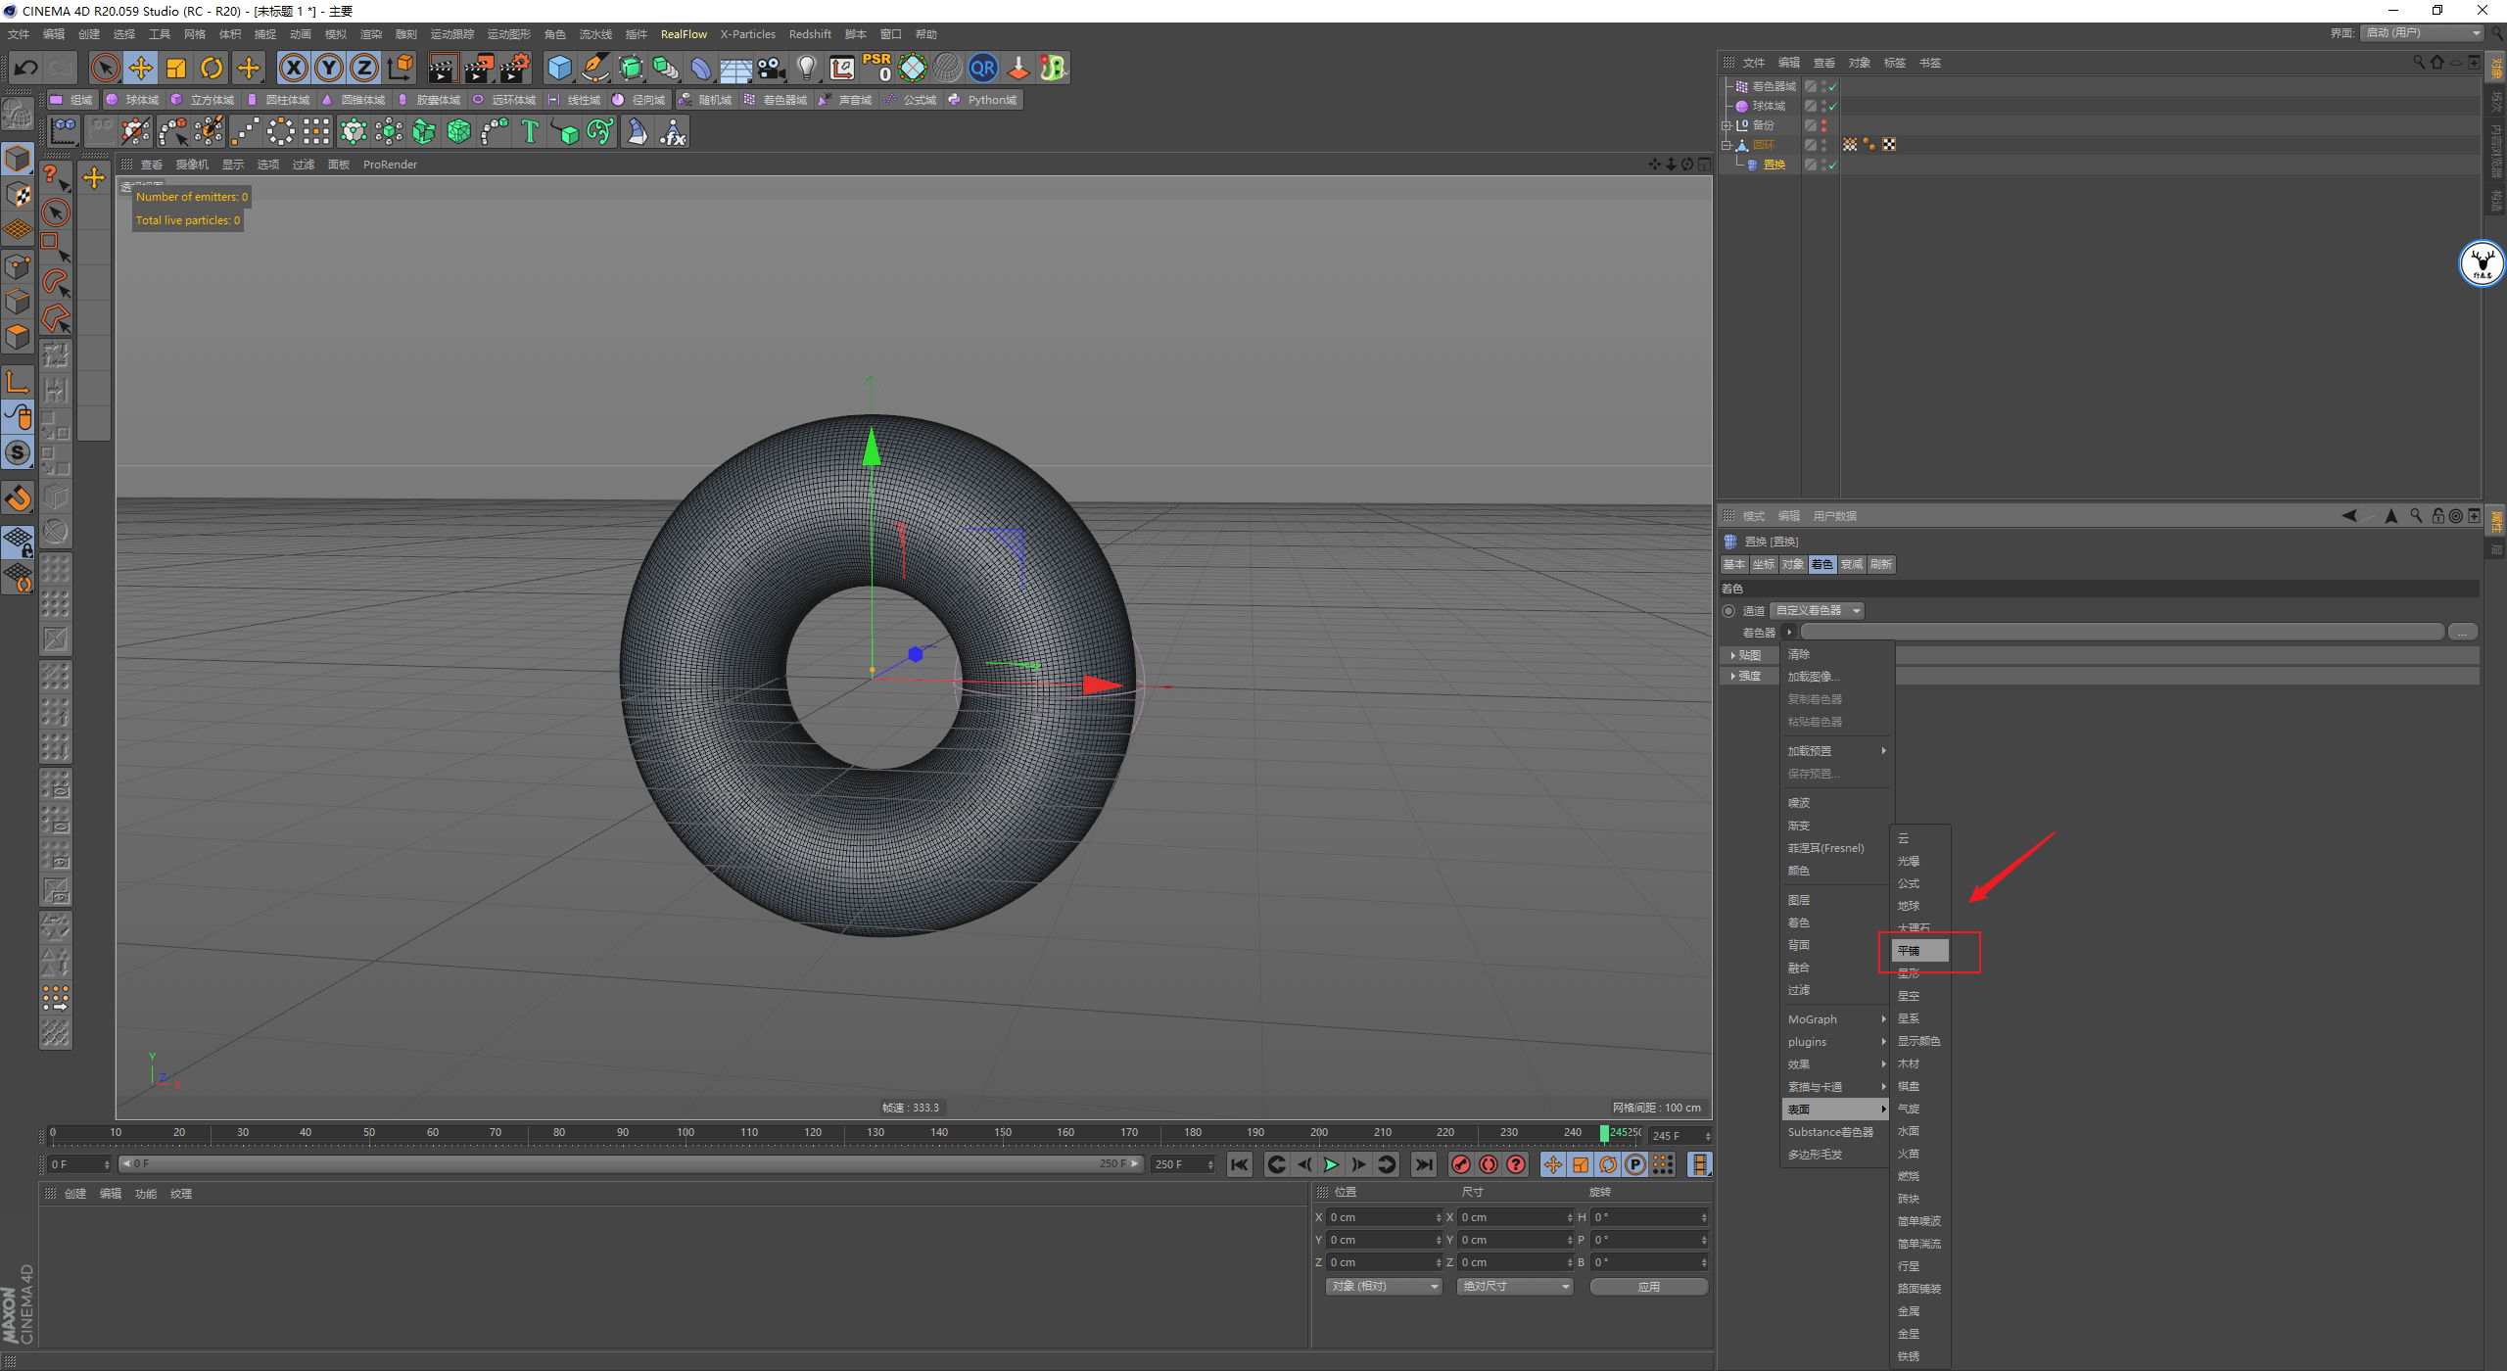This screenshot has height=1371, width=2507.
Task: Select the Rotate tool icon
Action: click(212, 68)
